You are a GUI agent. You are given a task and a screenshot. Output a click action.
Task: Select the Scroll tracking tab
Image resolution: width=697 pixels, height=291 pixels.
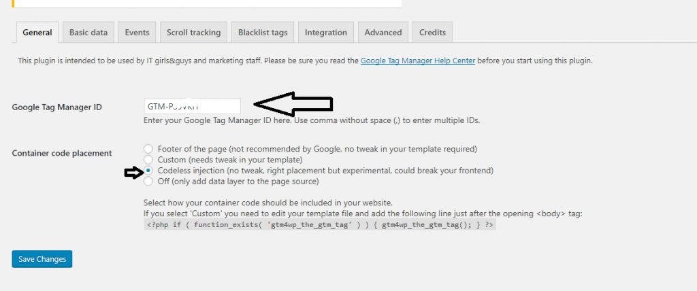click(x=193, y=32)
